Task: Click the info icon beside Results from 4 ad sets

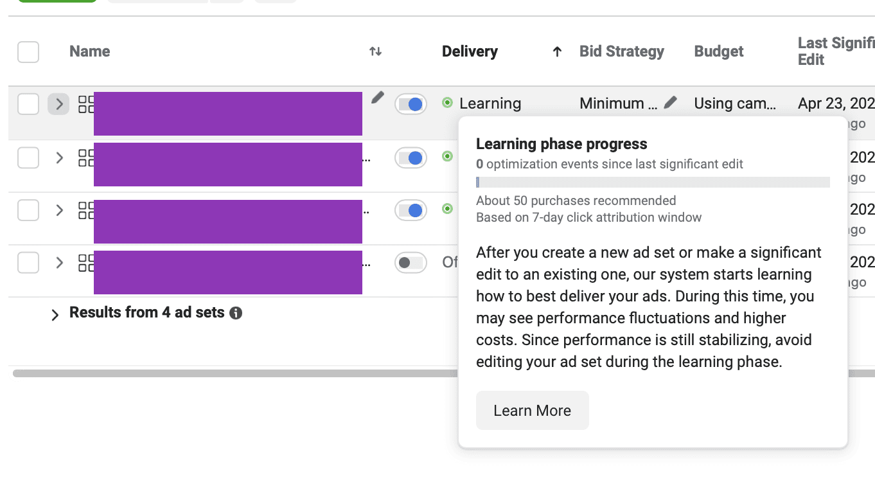Action: point(236,313)
